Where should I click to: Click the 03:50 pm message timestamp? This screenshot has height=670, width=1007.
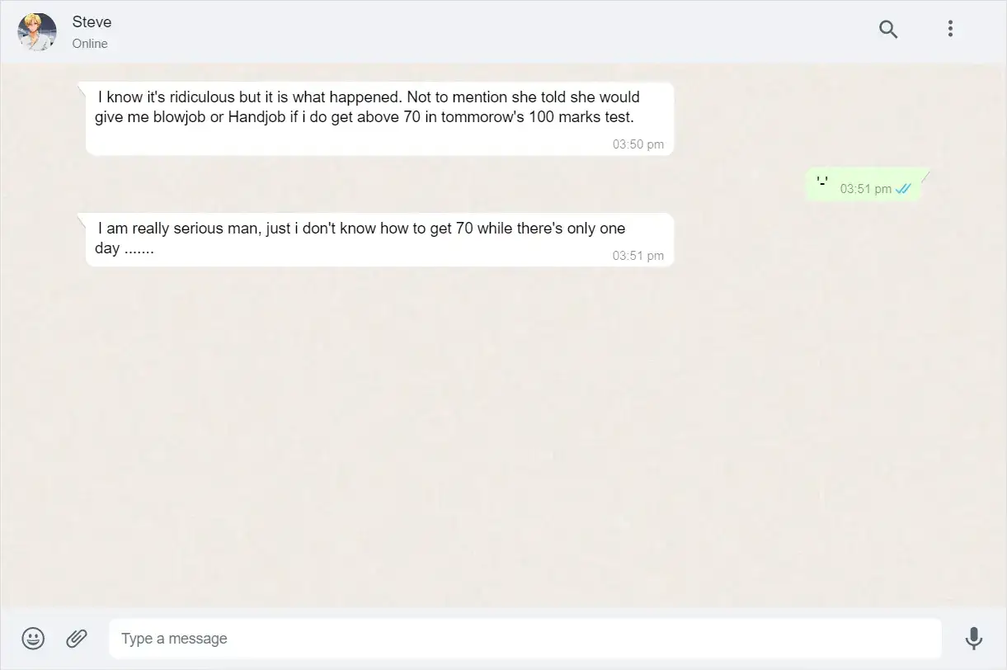(x=638, y=144)
